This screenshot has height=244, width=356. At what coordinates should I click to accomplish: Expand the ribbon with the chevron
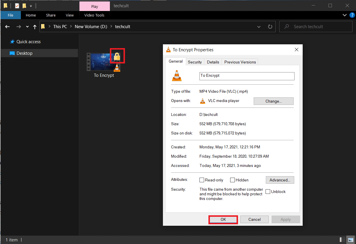click(x=344, y=15)
